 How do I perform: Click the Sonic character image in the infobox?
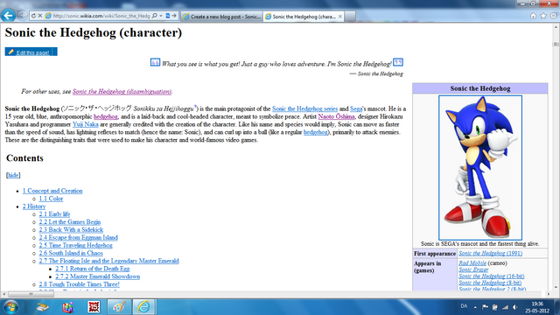pos(480,167)
